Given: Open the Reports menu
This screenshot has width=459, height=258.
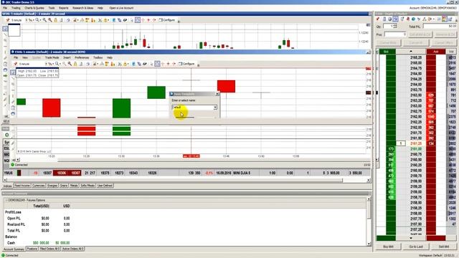Looking at the screenshot, I should [64, 8].
